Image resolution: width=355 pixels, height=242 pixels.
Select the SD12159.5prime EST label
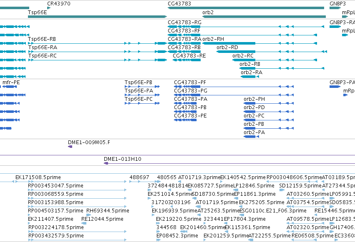click(x=300, y=186)
